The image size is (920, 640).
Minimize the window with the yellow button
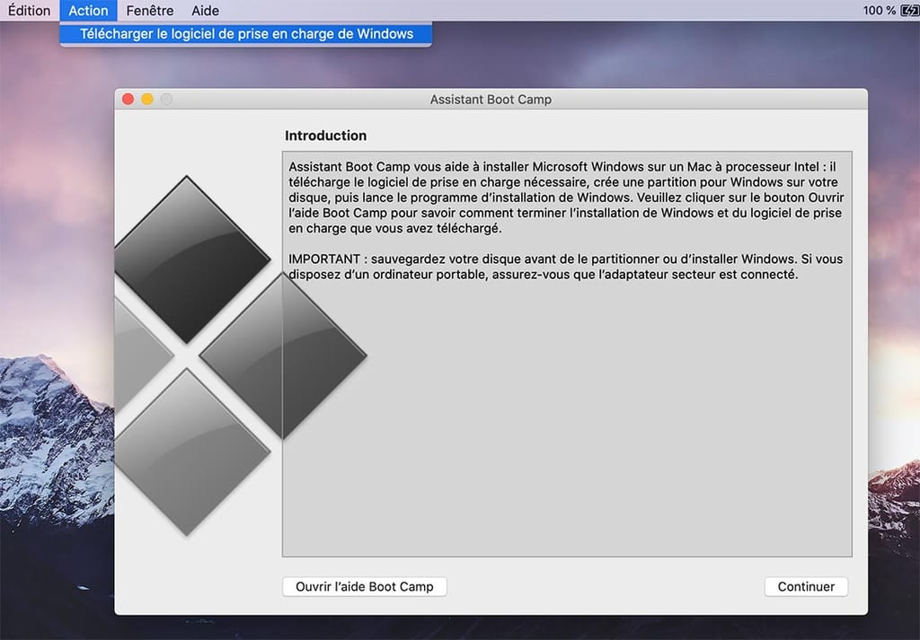point(147,99)
